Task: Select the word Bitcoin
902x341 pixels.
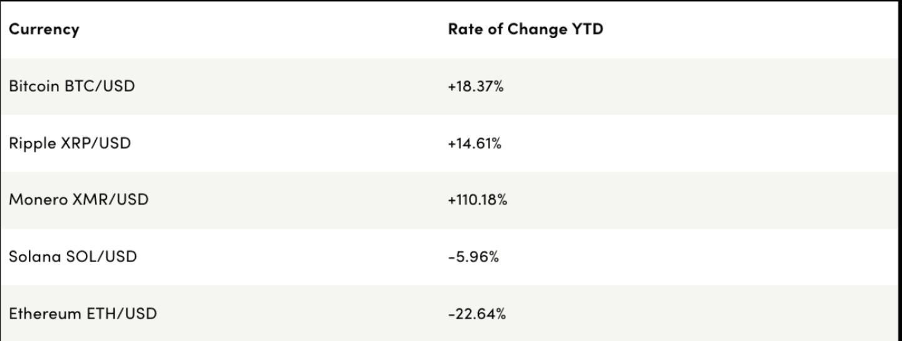Action: pos(34,86)
